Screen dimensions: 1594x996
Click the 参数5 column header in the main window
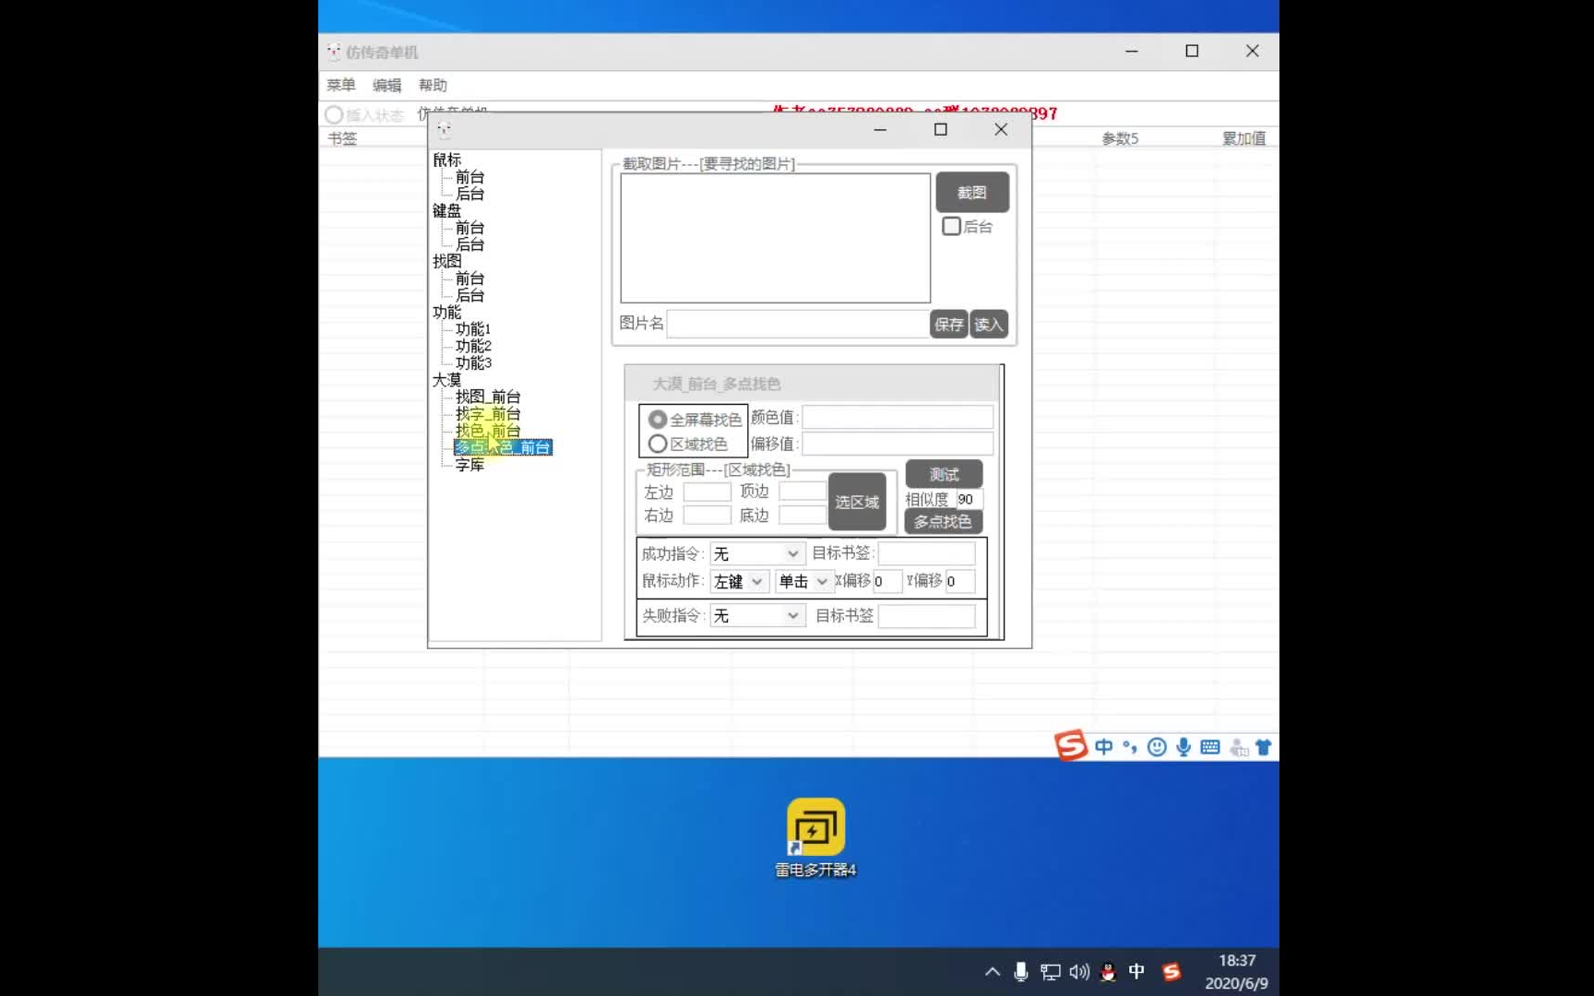coord(1121,138)
